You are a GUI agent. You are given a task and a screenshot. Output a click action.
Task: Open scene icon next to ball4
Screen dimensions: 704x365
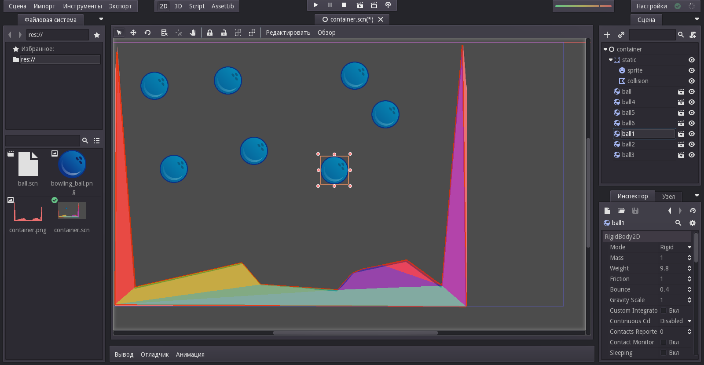point(681,102)
